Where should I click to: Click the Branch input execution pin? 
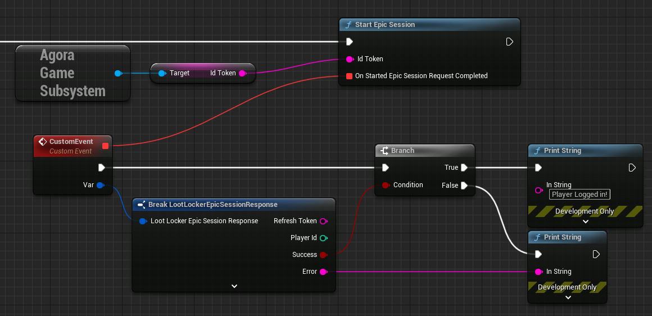386,168
